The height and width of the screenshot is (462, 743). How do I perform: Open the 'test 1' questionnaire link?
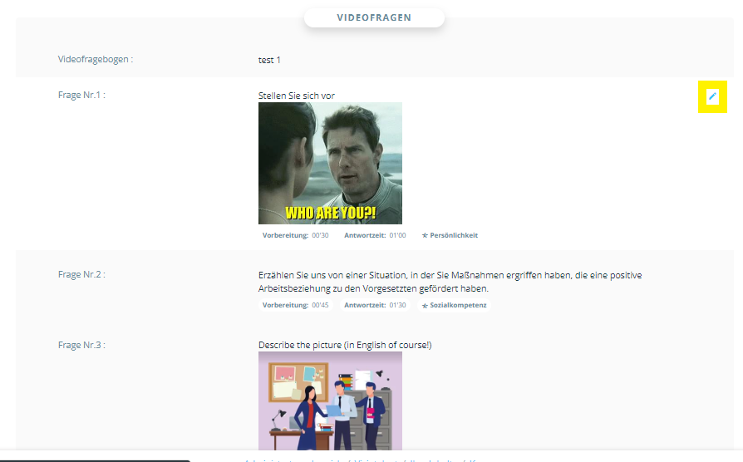click(269, 60)
